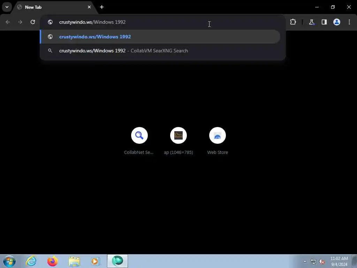The width and height of the screenshot is (357, 268).
Task: Minimize the browser window
Action: point(317,7)
